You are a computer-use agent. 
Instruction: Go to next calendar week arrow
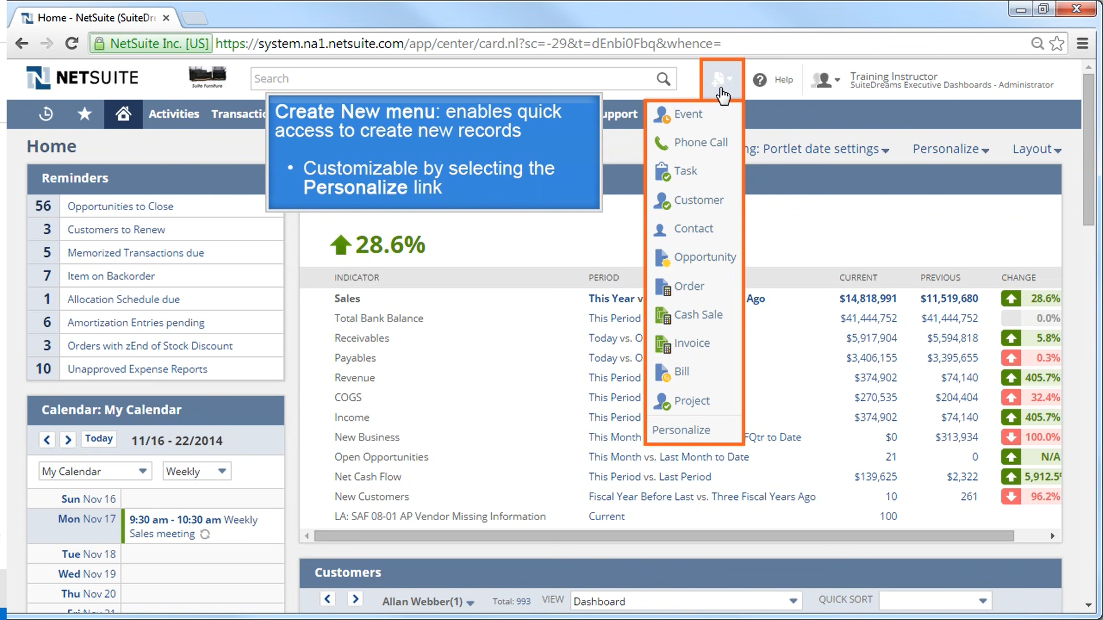tap(68, 440)
